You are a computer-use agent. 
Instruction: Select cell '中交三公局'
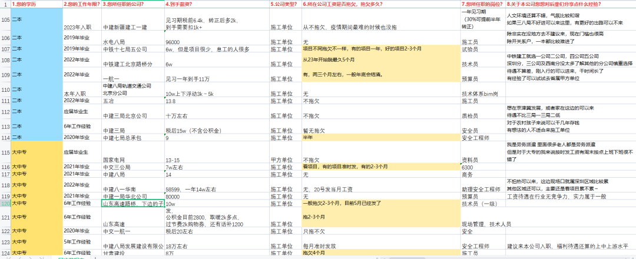coord(132,167)
